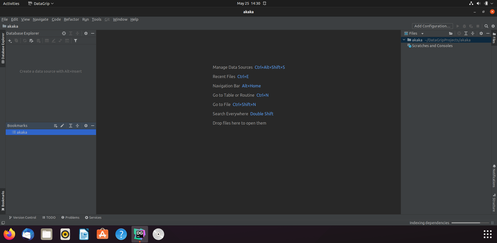Open DataGrip app menu in top bar
Image resolution: width=497 pixels, height=243 pixels.
41,4
